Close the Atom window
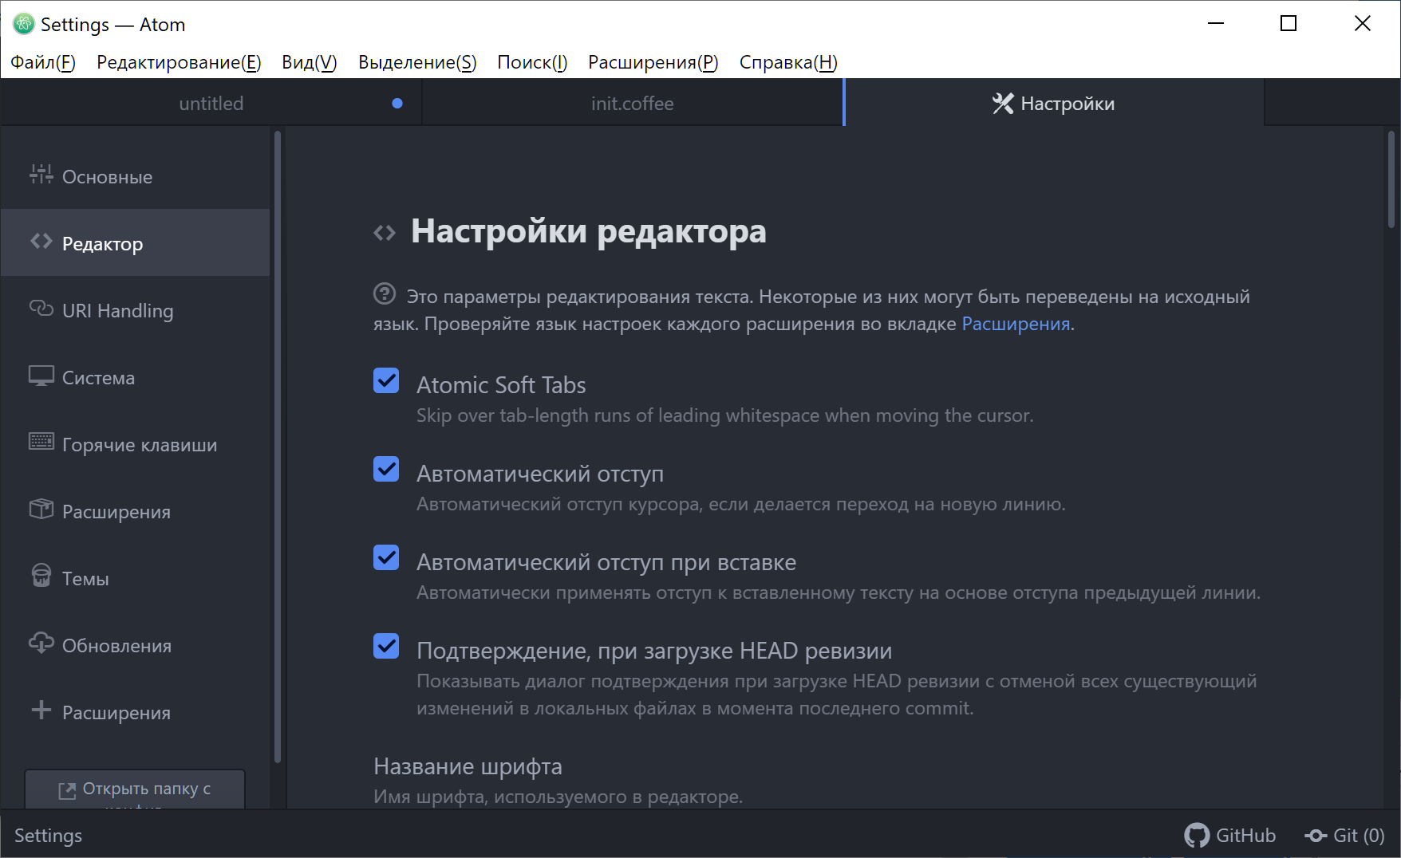This screenshot has width=1401, height=858. (x=1362, y=24)
